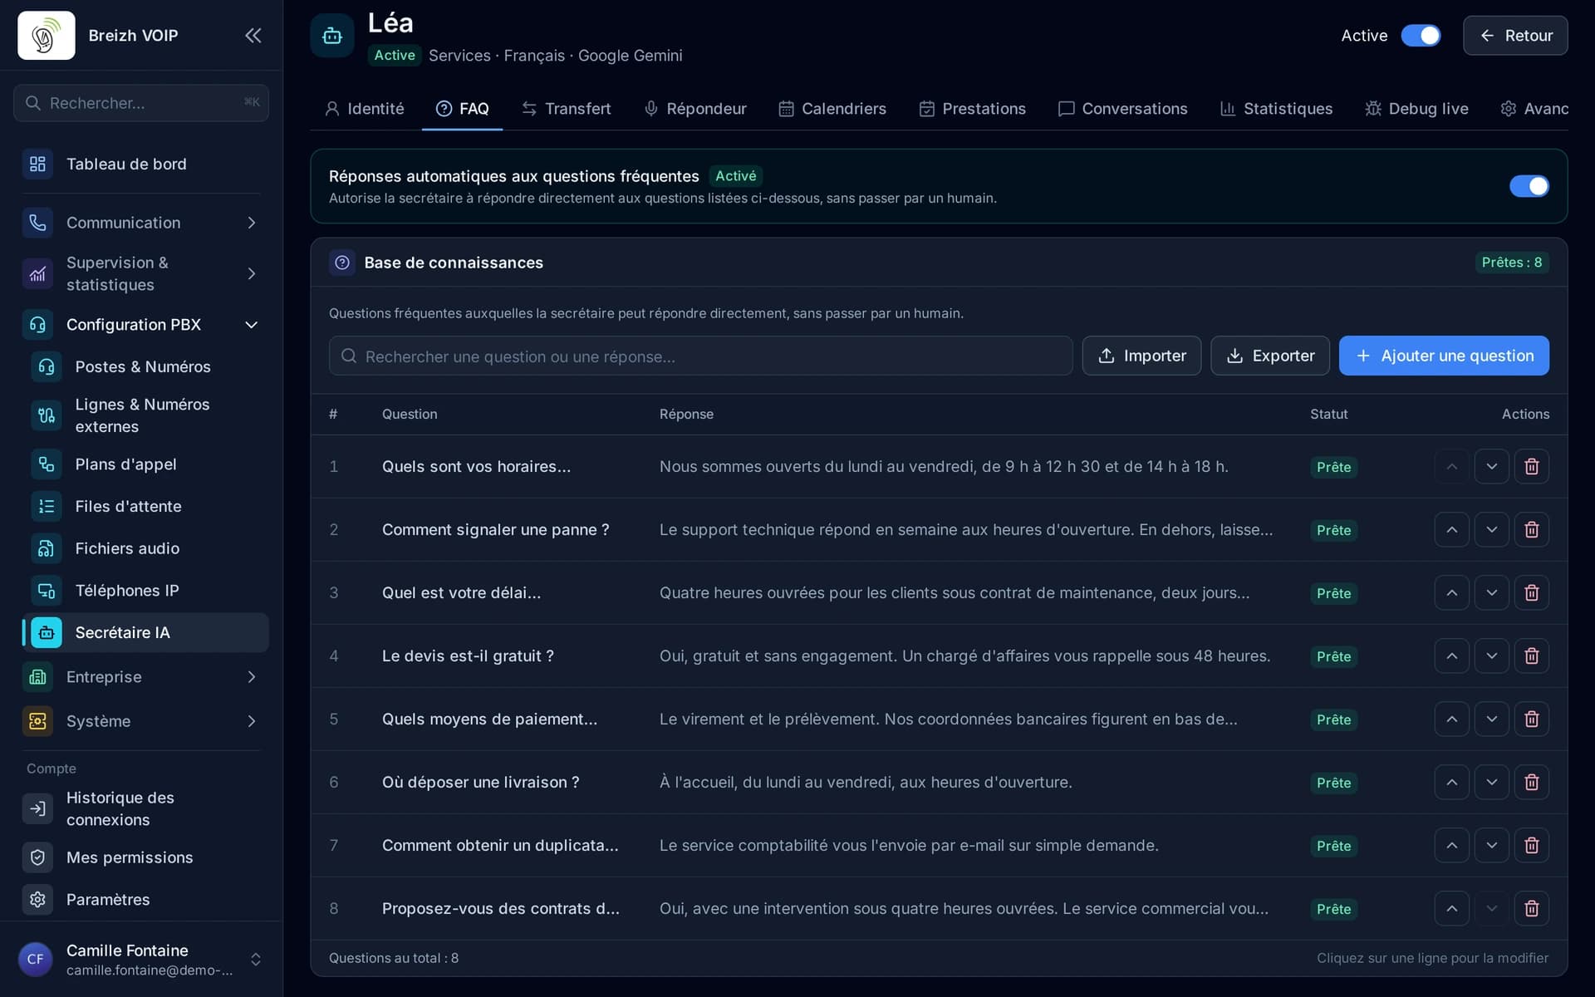Image resolution: width=1595 pixels, height=997 pixels.
Task: Move "Où déposer une livraison ?" up
Action: pos(1451,783)
